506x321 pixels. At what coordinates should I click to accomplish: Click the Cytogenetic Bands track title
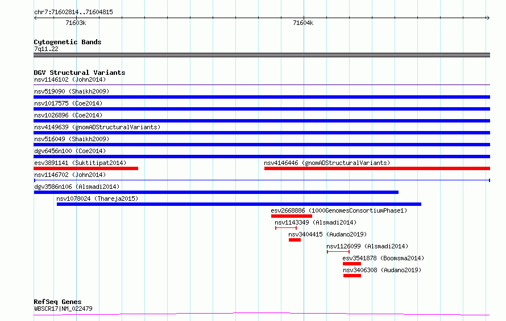point(68,42)
